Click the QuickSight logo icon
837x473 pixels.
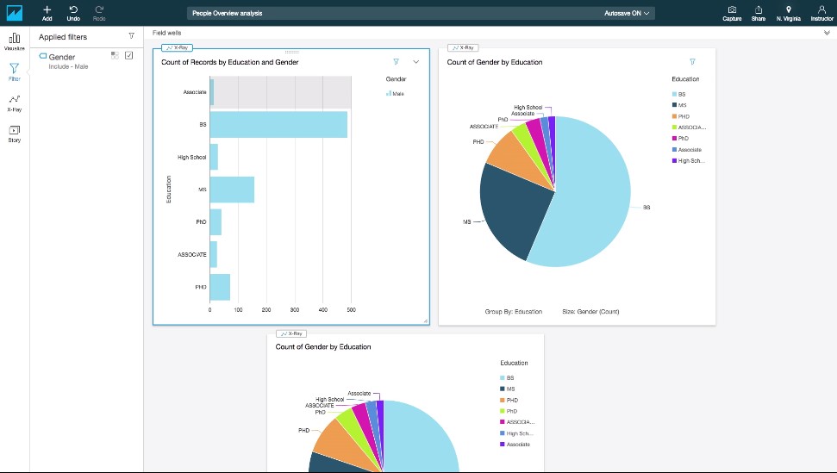click(x=15, y=13)
